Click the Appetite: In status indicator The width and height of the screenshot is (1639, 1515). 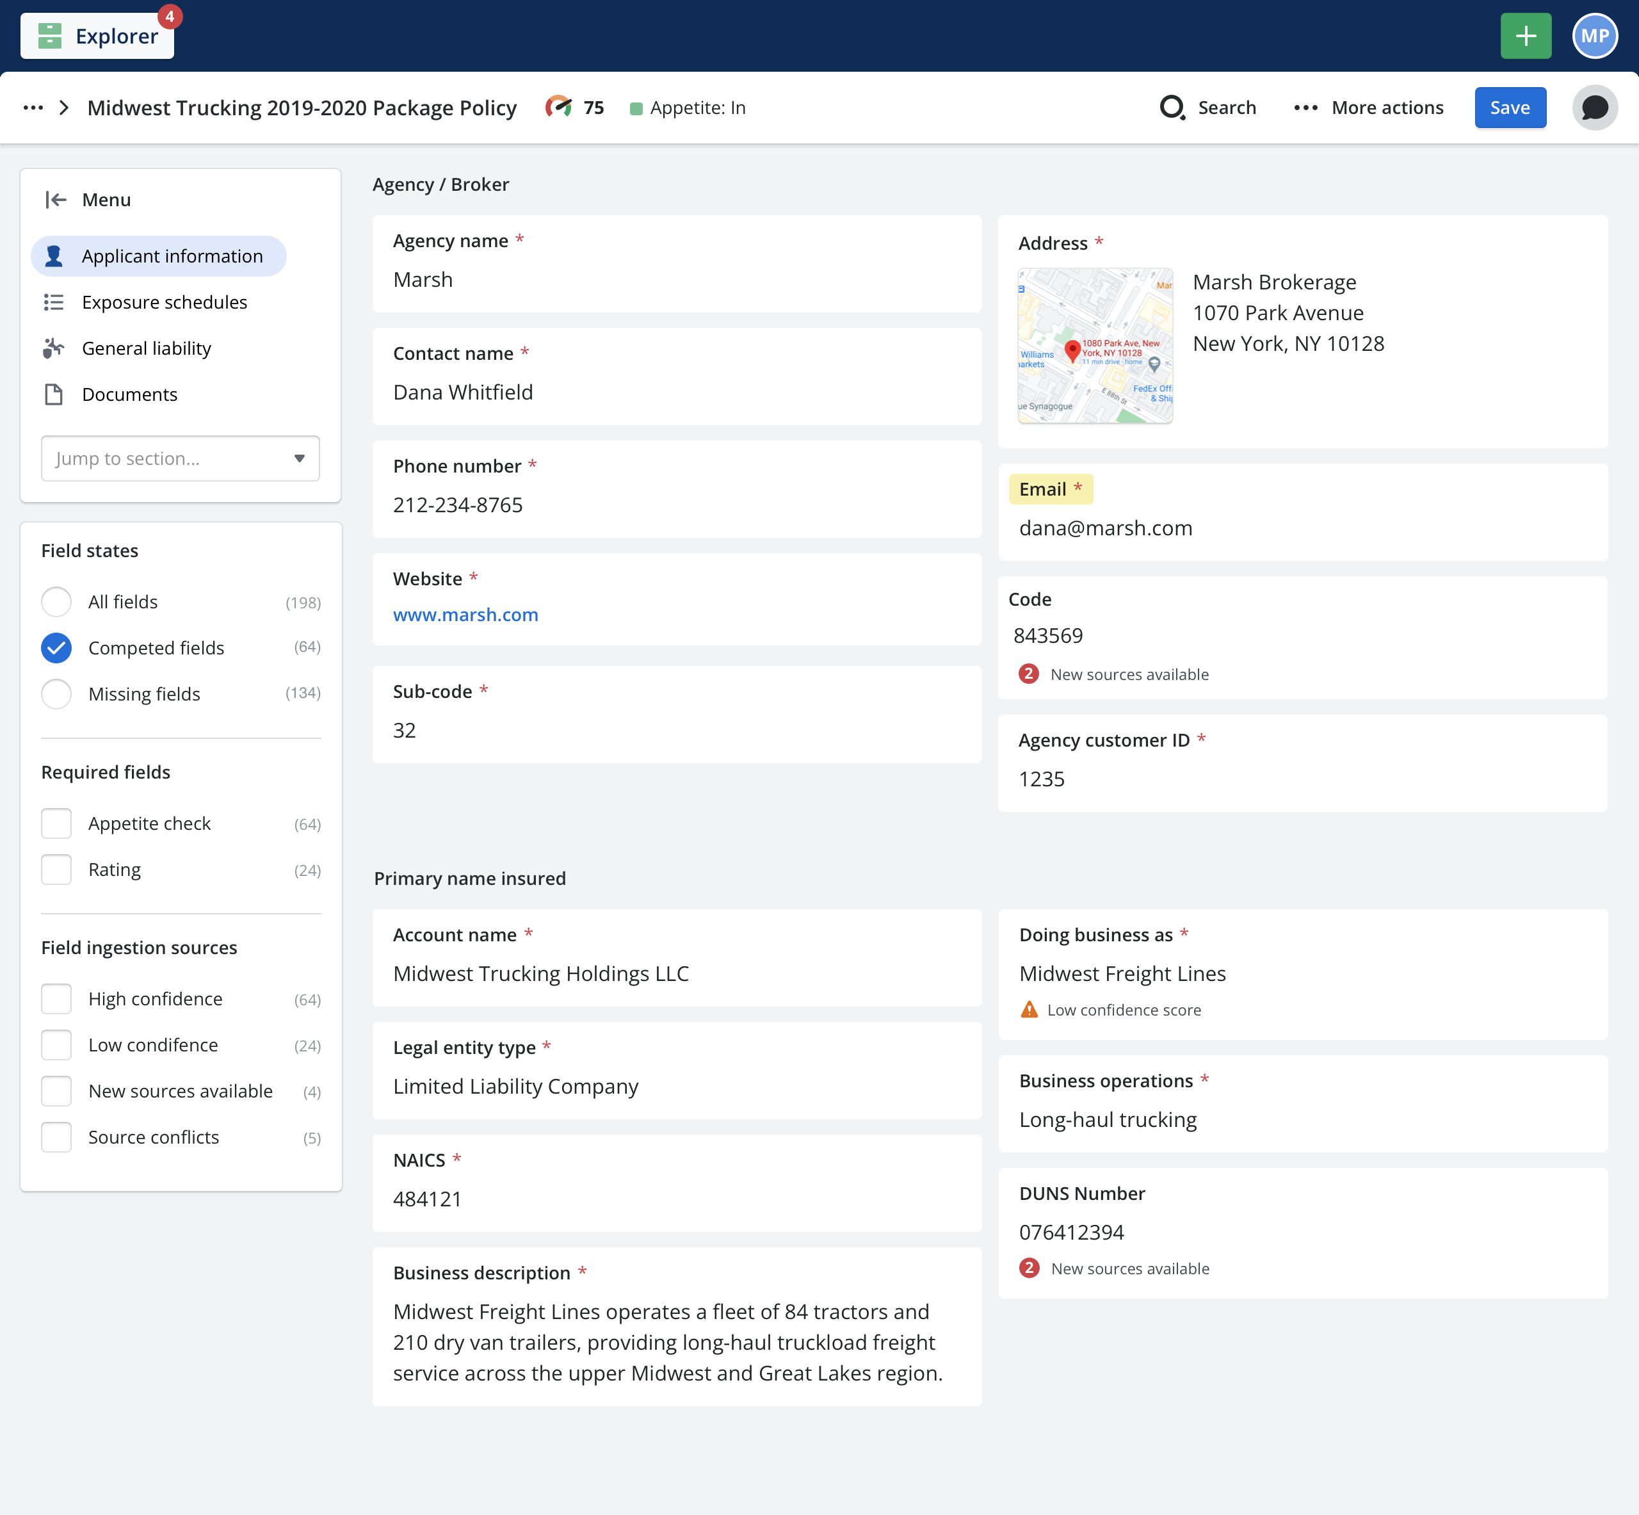tap(688, 108)
